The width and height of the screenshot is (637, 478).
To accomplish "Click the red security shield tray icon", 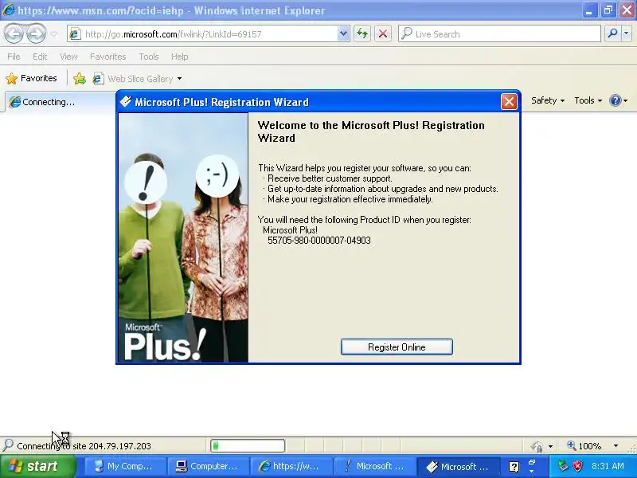I will click(577, 466).
